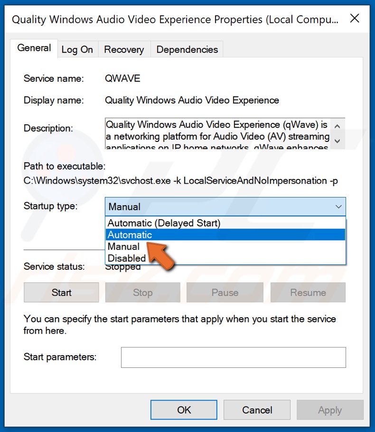Click the Pause service button
This screenshot has height=432, width=375.
click(225, 292)
